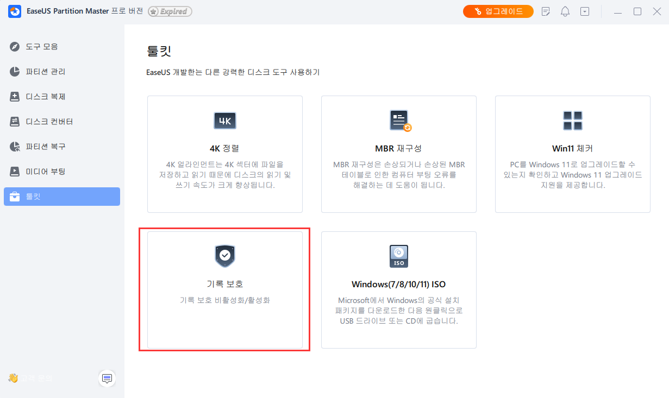Click the 툴킷 toolbox icon in sidebar

pos(15,197)
